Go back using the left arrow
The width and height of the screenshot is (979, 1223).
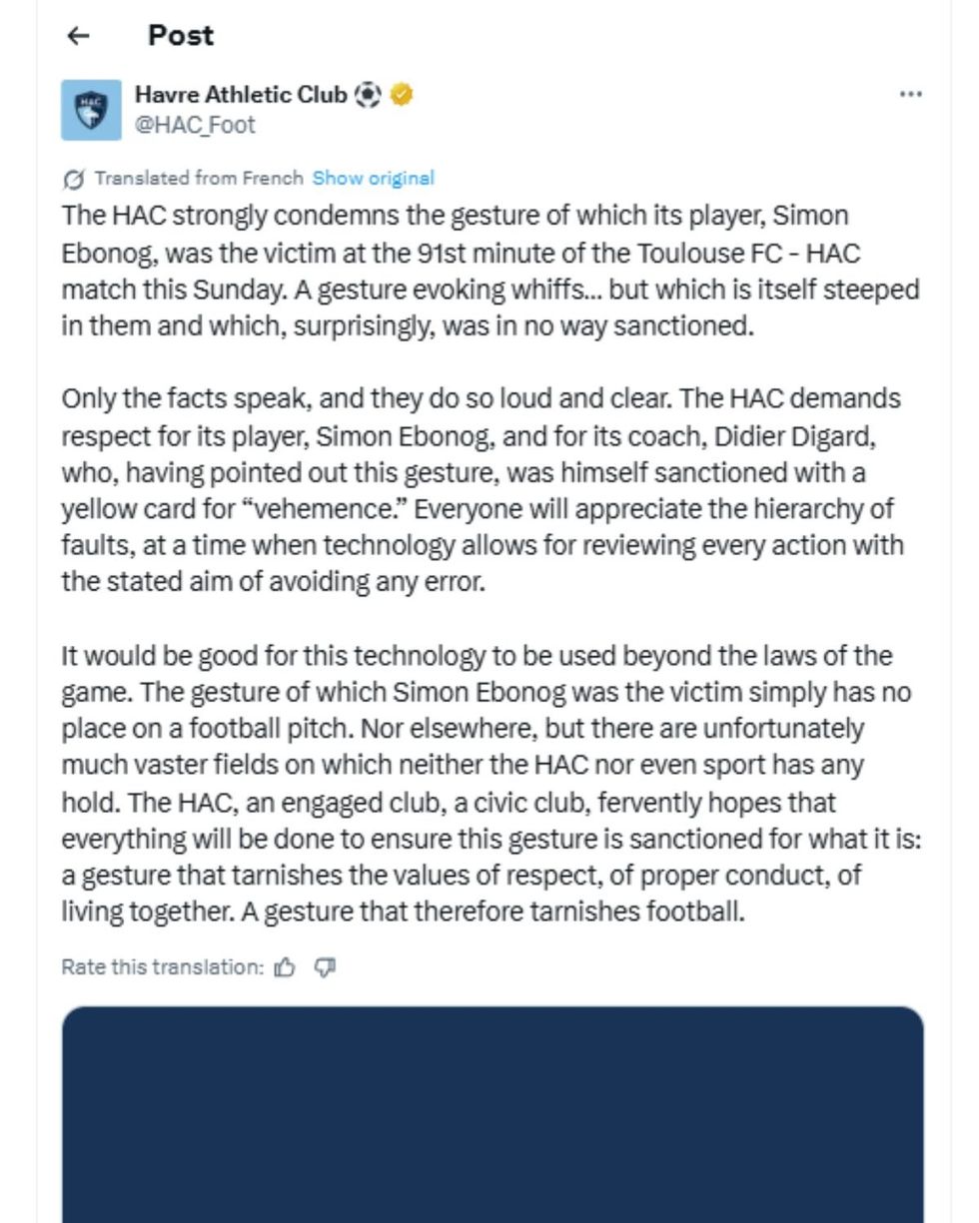point(78,36)
